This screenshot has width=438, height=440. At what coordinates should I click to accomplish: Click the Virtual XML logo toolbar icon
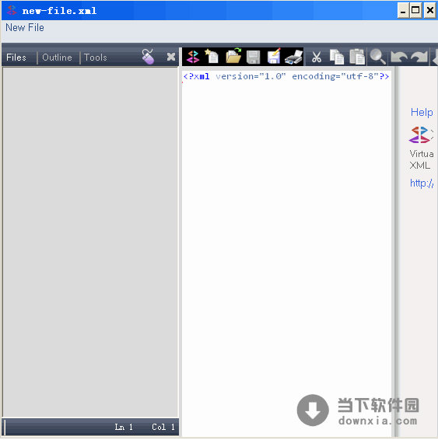point(193,57)
